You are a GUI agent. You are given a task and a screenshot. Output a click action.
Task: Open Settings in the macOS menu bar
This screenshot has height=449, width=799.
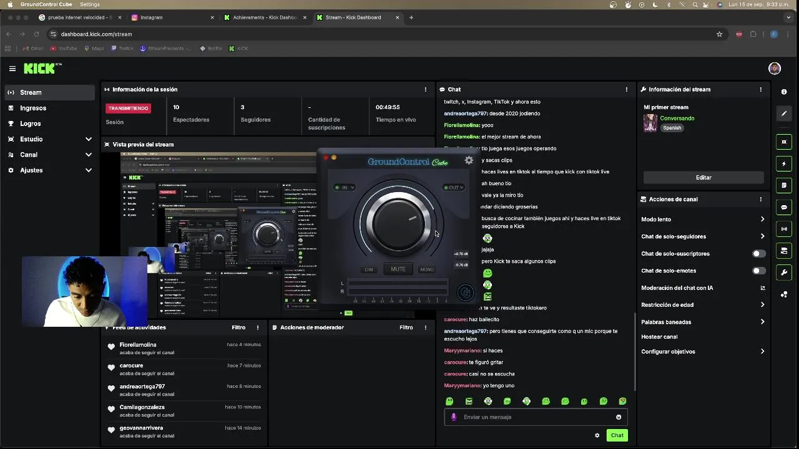90,4
